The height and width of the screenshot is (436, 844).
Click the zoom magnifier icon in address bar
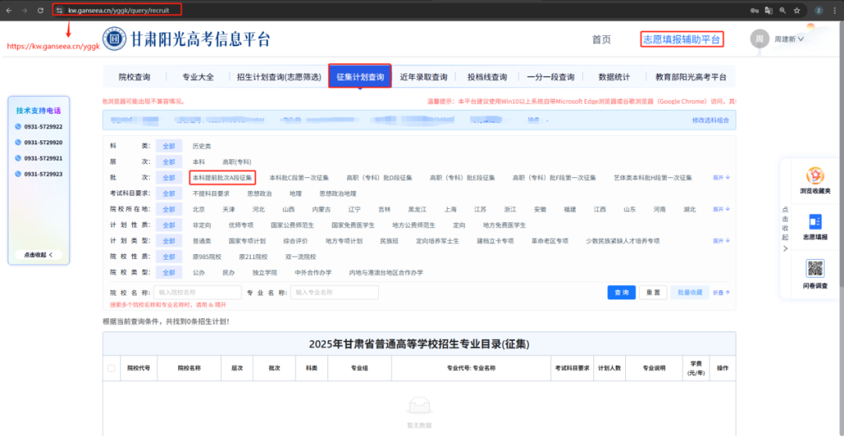pyautogui.click(x=782, y=10)
